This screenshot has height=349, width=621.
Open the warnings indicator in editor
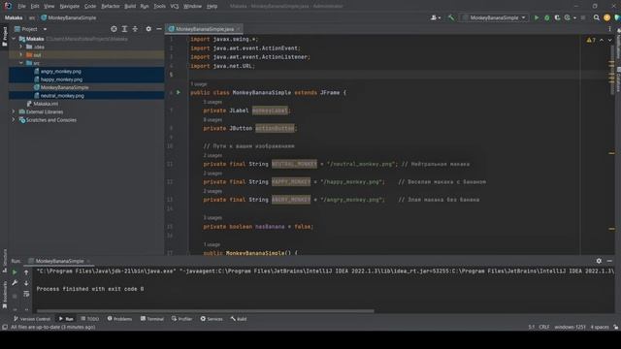(x=591, y=40)
